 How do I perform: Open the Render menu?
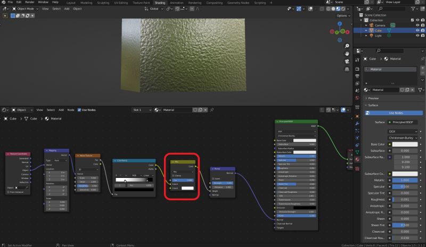30,2
